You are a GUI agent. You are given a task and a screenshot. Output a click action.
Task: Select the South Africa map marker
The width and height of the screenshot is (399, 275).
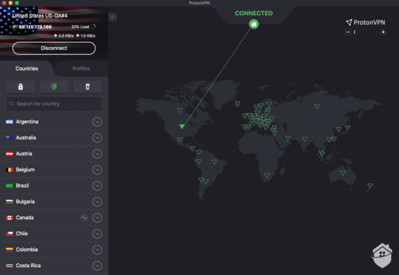coord(267,175)
